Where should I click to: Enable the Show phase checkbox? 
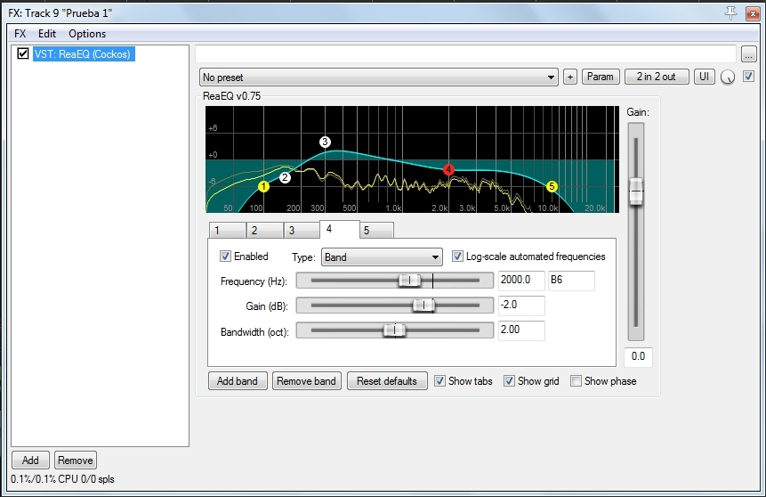click(577, 381)
